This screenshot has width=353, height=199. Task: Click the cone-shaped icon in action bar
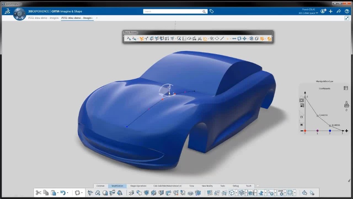tap(120, 193)
